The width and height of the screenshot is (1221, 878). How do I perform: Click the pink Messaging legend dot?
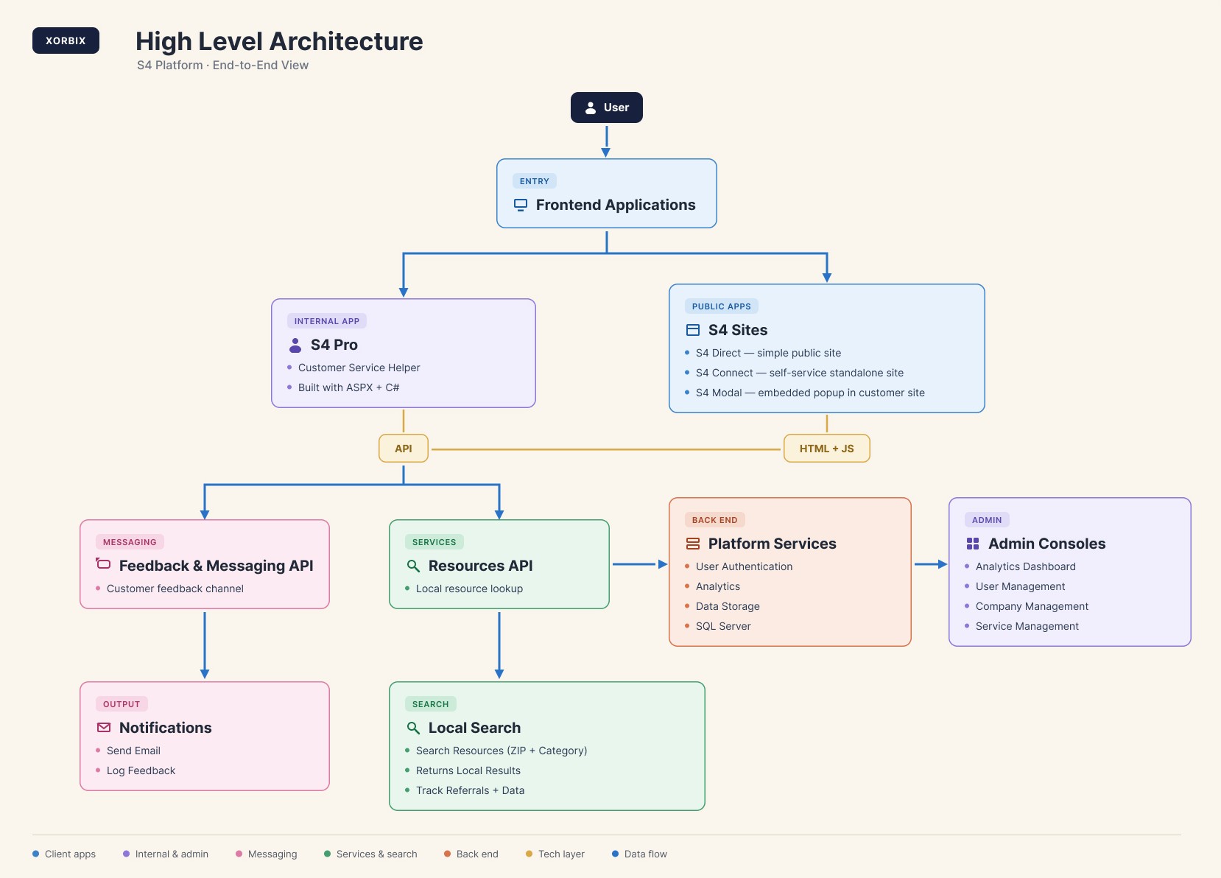(239, 854)
